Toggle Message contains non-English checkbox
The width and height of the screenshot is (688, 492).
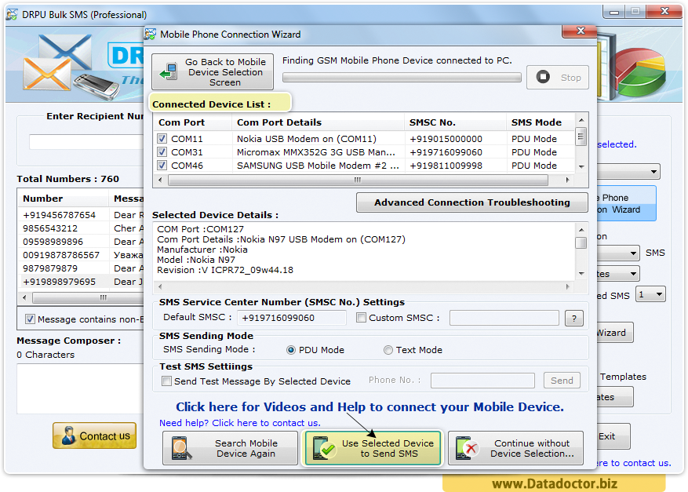[30, 319]
